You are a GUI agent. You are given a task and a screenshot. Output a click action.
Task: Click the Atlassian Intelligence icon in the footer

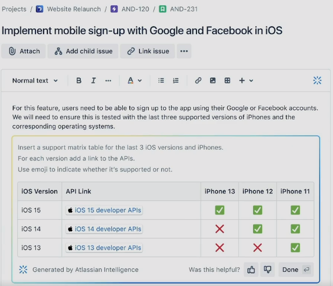point(23,270)
